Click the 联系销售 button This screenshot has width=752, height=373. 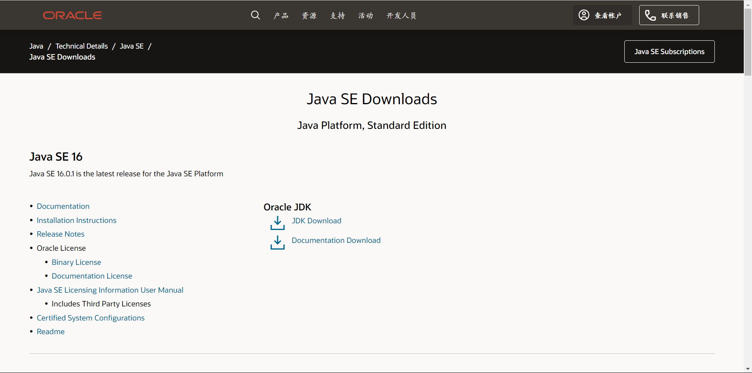click(x=669, y=15)
